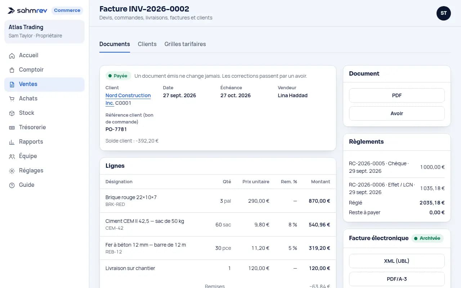The height and width of the screenshot is (288, 461).
Task: Click the Rapports chart icon
Action: click(x=12, y=142)
